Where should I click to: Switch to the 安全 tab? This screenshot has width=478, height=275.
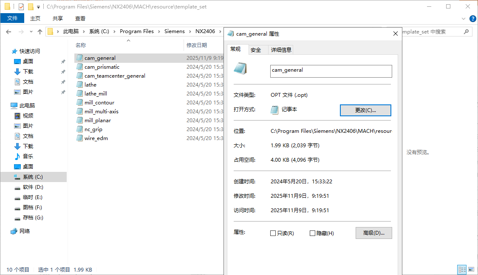coord(257,49)
